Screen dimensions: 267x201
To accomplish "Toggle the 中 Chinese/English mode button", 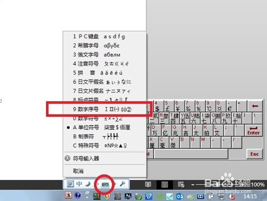I will click(x=79, y=184).
